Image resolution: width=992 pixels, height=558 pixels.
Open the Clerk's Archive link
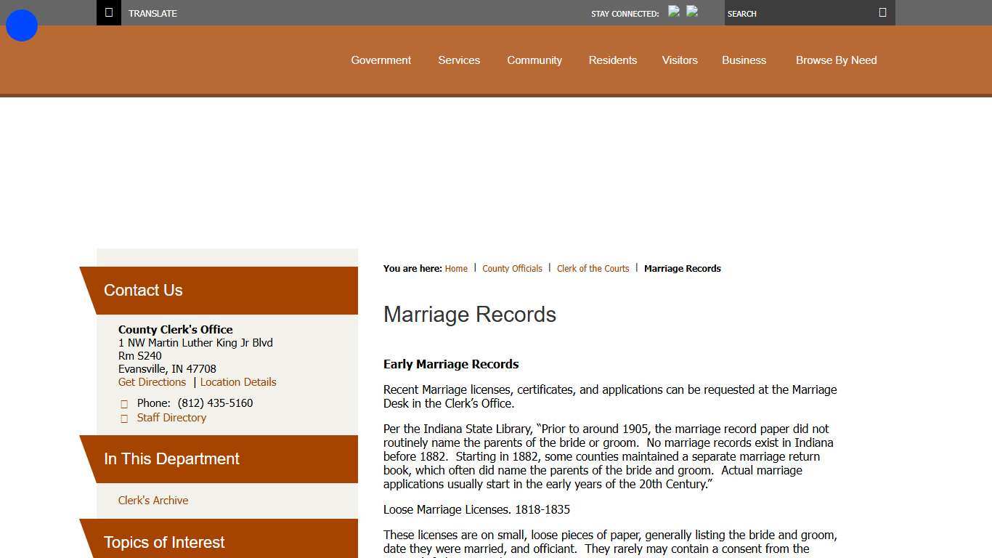coord(153,500)
